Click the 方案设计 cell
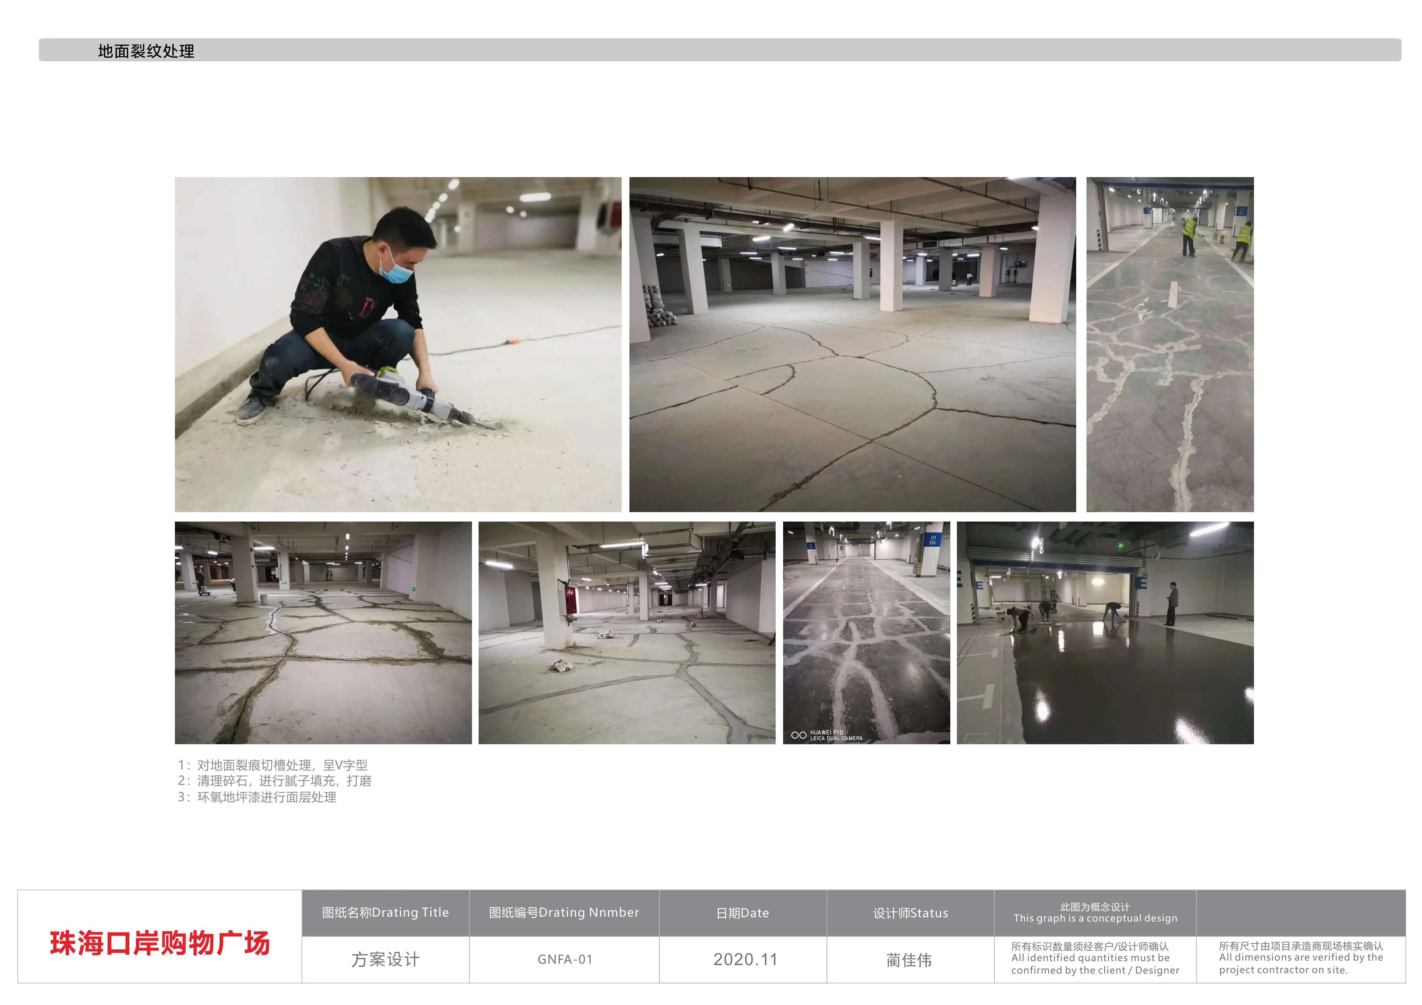1422x1005 pixels. click(385, 959)
